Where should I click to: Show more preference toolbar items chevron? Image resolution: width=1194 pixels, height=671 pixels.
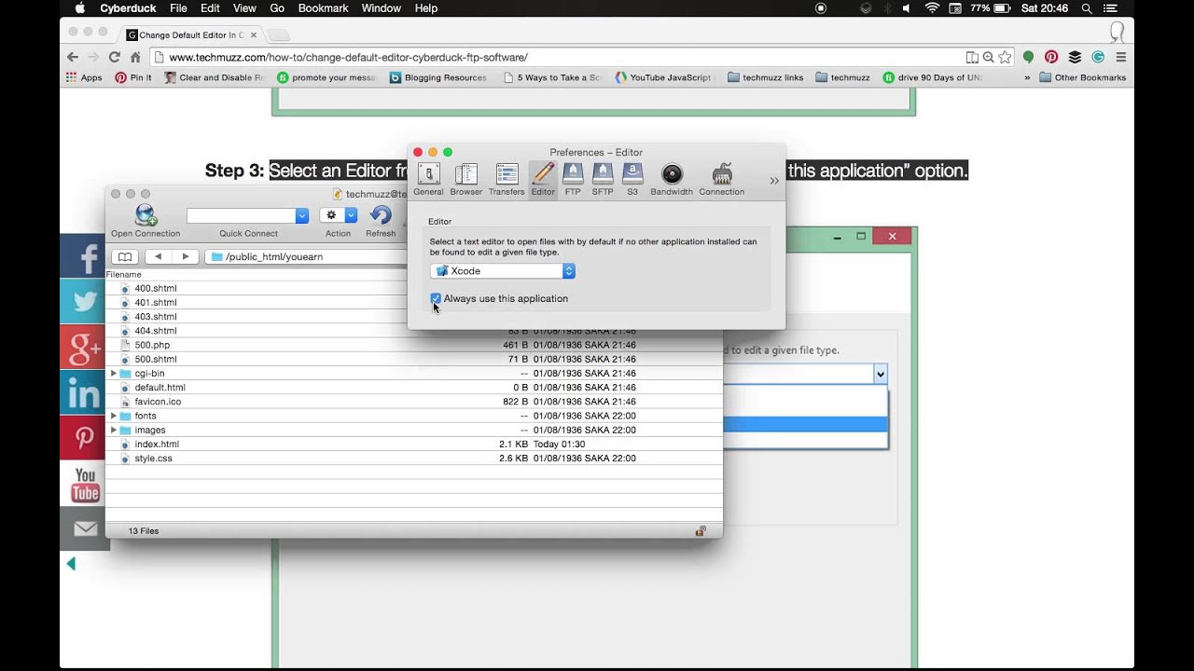tap(774, 181)
